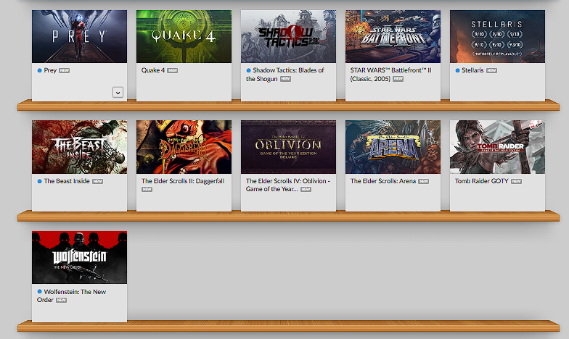Open the Prey game cover thumbnail
The image size is (569, 339).
(80, 36)
